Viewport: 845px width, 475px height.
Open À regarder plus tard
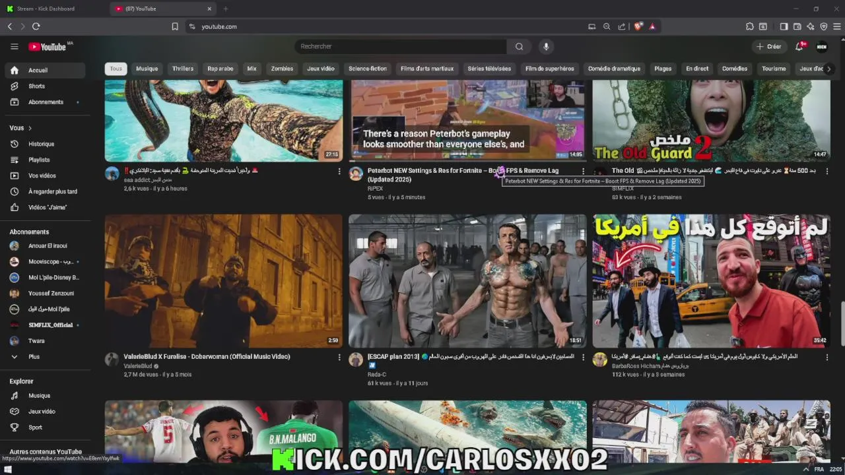45,191
